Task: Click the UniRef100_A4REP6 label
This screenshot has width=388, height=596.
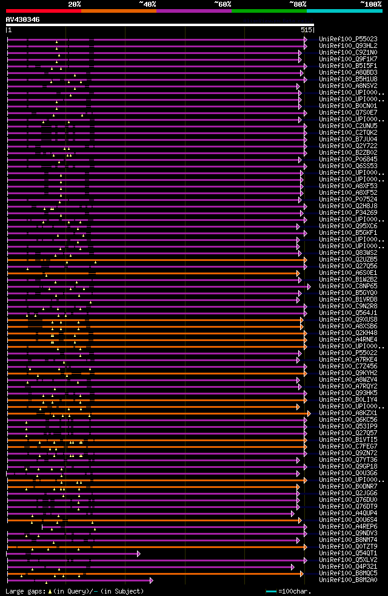Action: [348, 527]
